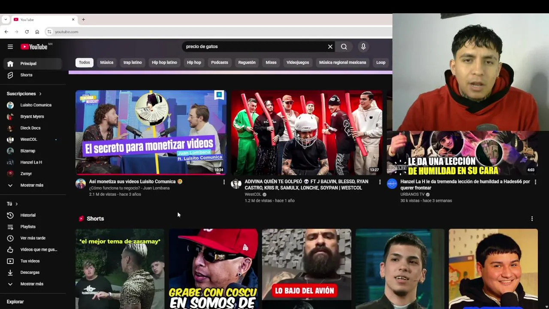The height and width of the screenshot is (309, 549).
Task: Expand Mostrar más under Tú section
Action: click(x=33, y=284)
